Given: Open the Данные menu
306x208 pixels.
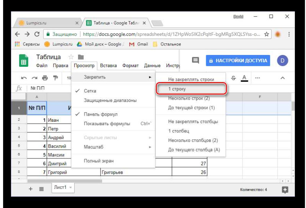Looking at the screenshot, I should (x=152, y=66).
